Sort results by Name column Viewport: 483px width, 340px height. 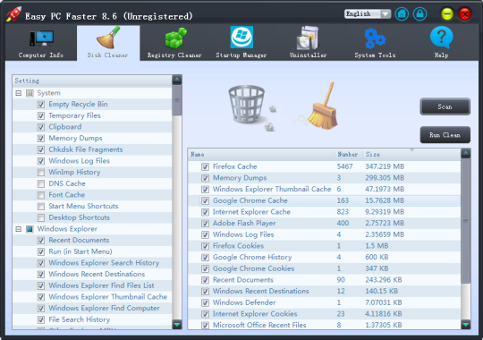[x=261, y=154]
